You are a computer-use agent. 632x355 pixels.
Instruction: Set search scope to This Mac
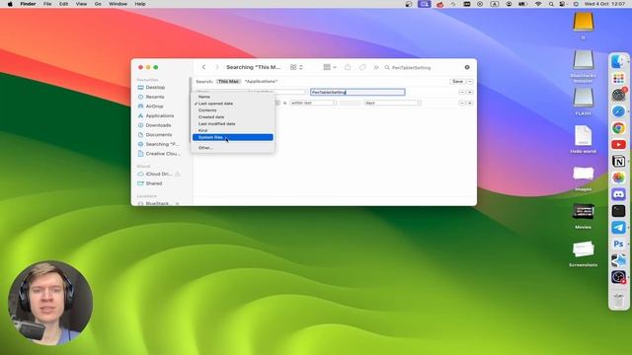coord(228,81)
